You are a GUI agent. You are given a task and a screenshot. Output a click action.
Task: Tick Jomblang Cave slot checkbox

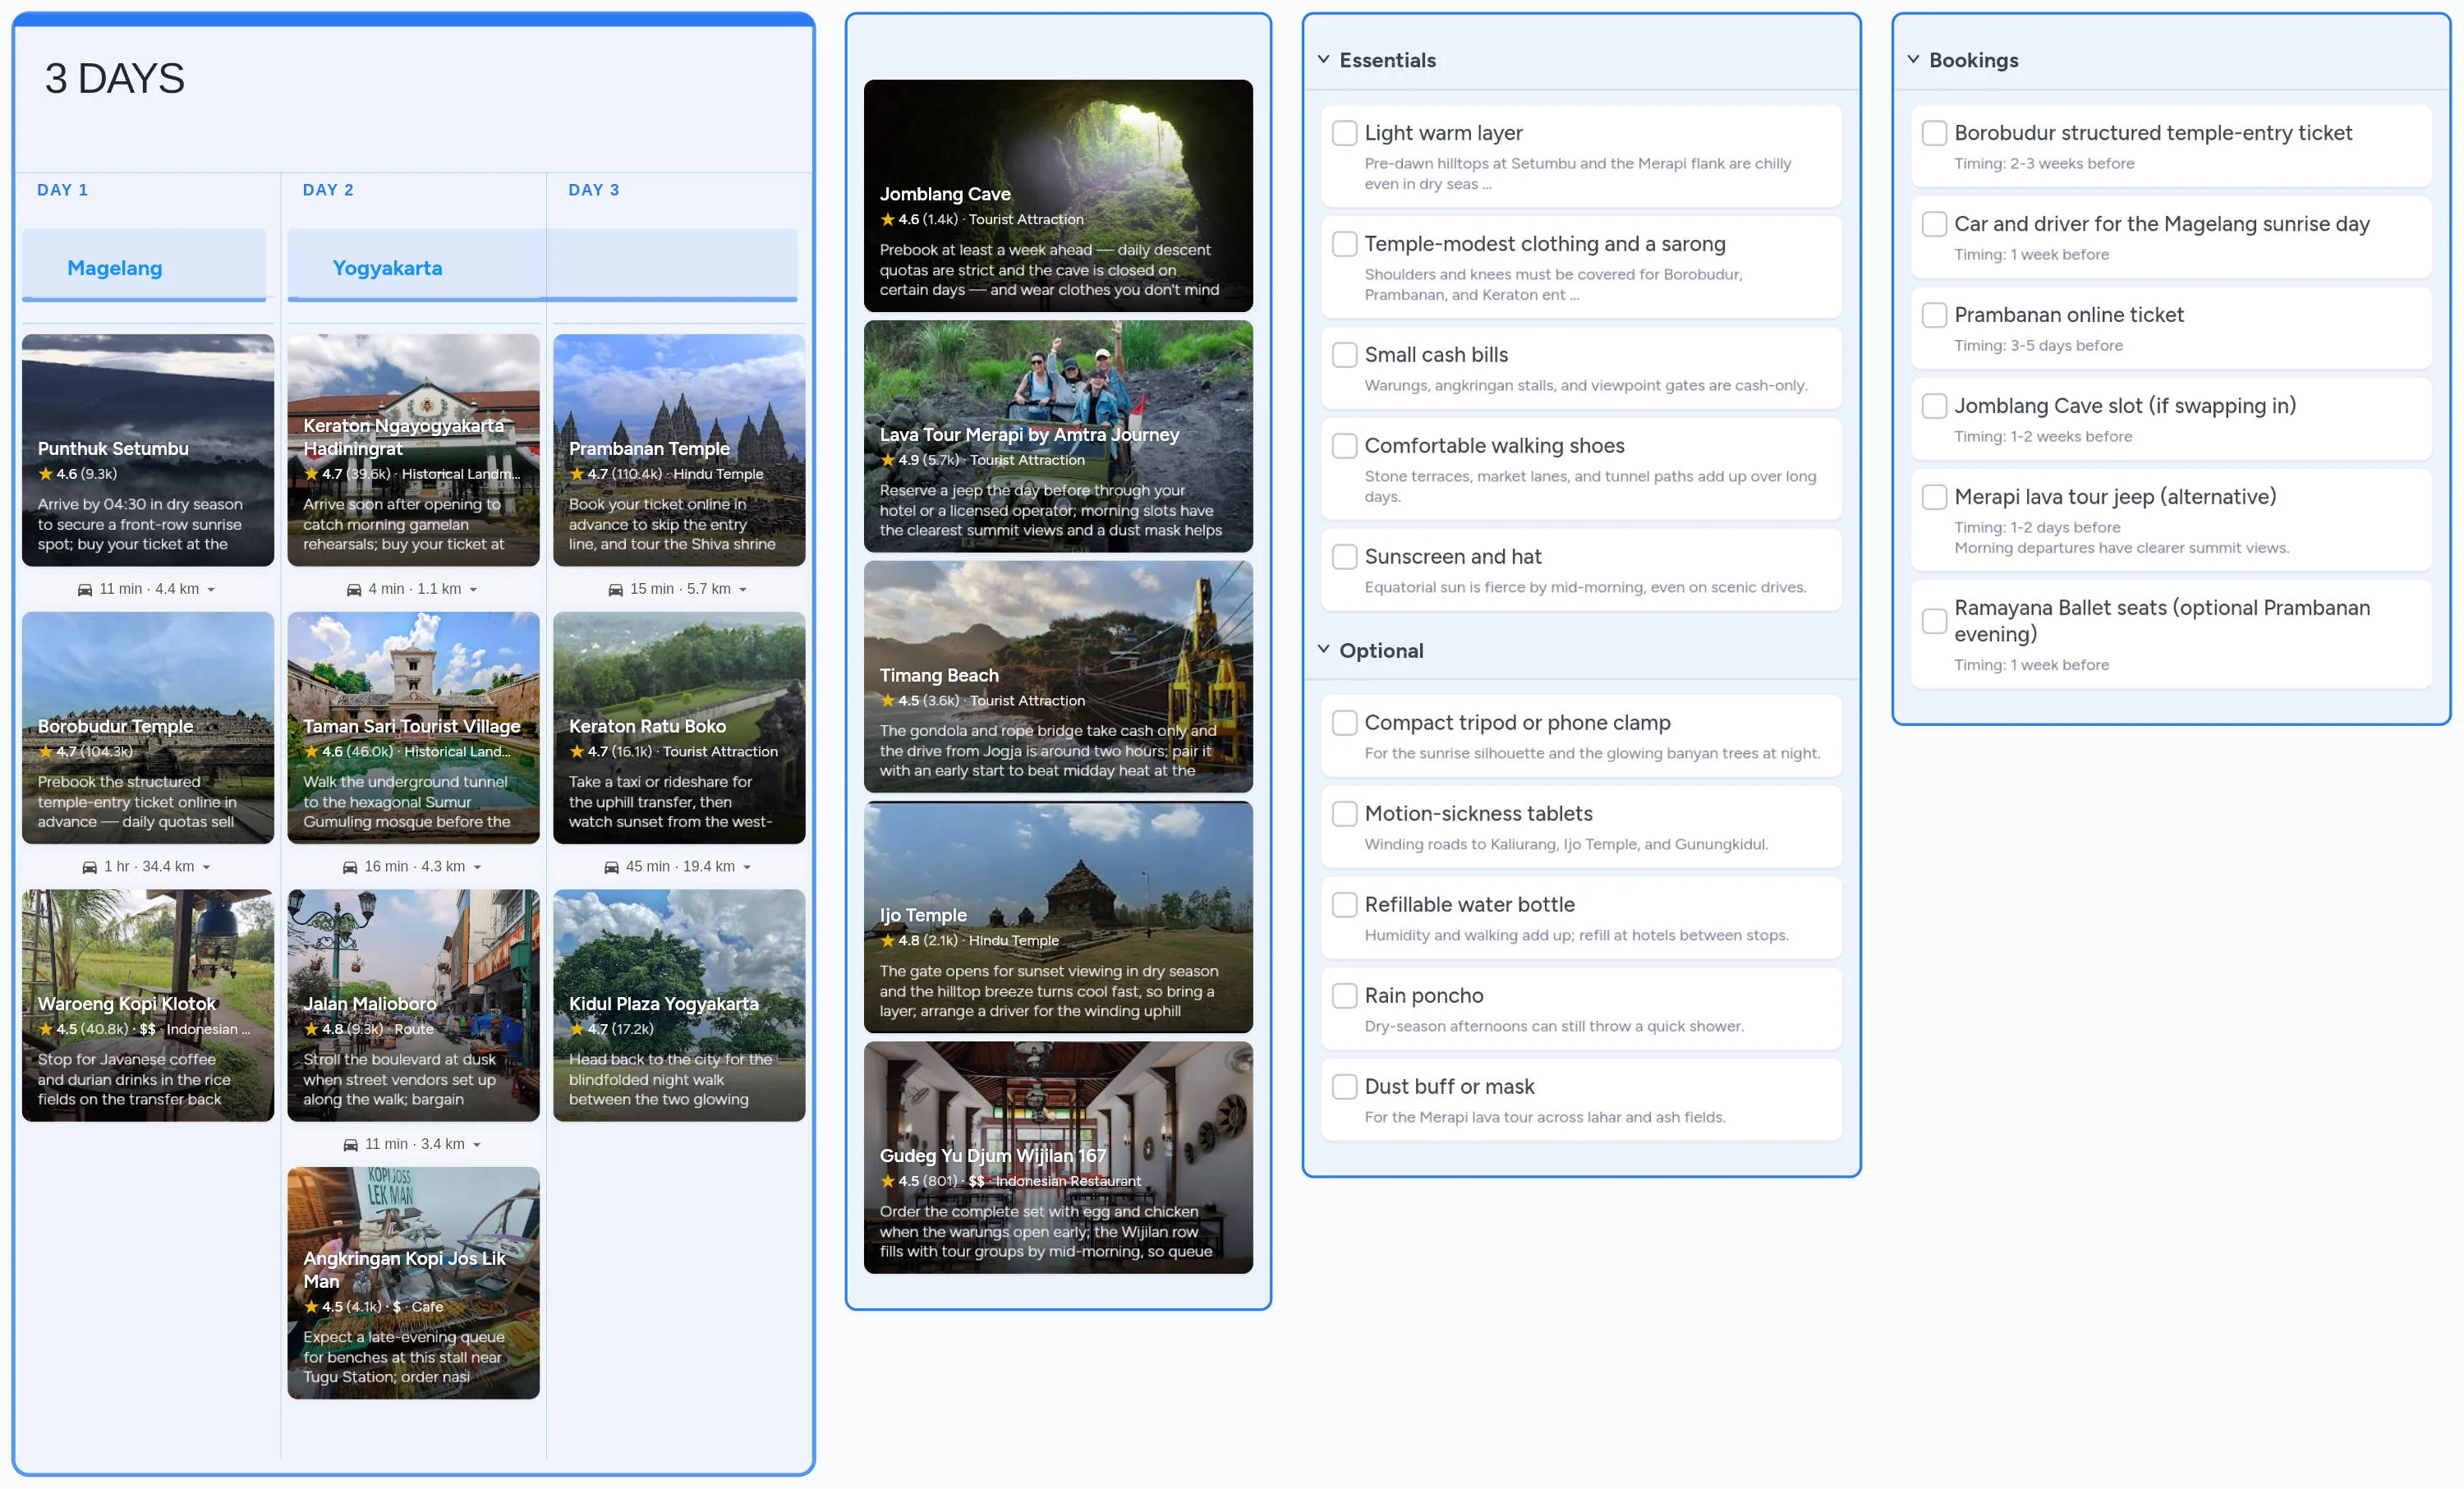tap(1935, 406)
